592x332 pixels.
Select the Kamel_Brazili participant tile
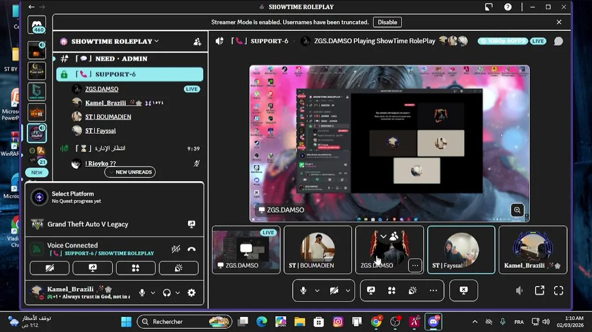click(x=533, y=249)
